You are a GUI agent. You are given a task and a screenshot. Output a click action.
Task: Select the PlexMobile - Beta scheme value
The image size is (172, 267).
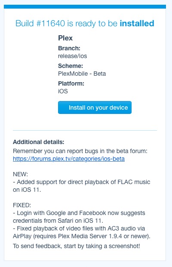tap(82, 74)
